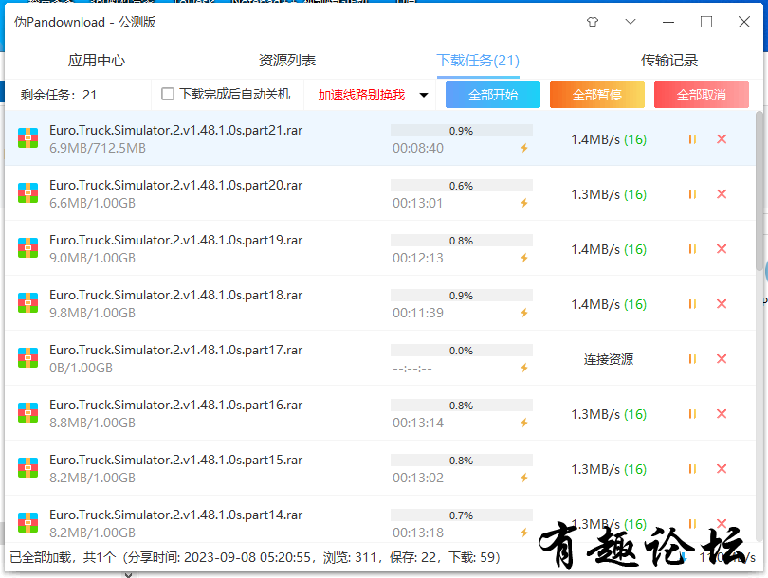Cancel the part17.rar download
The width and height of the screenshot is (768, 578).
721,358
